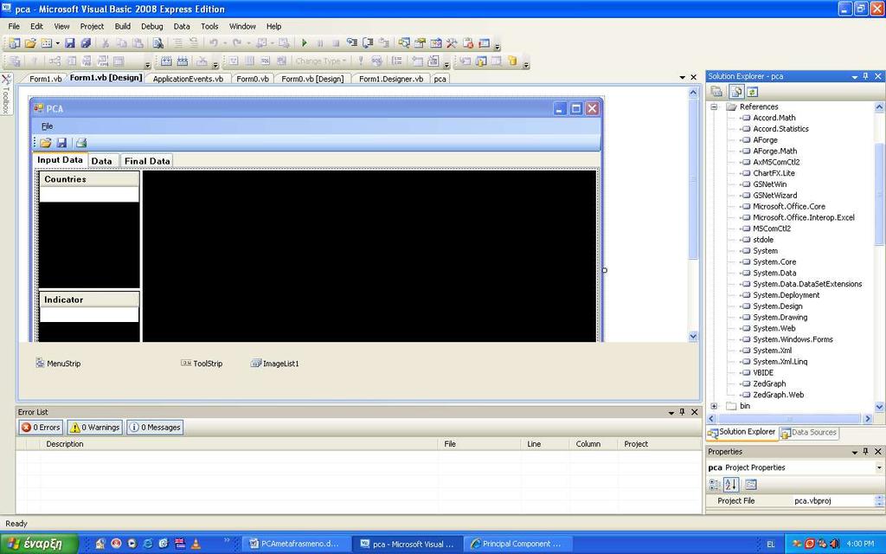
Task: Click the open-folder icon in PCA form toolstrip
Action: pyautogui.click(x=46, y=143)
